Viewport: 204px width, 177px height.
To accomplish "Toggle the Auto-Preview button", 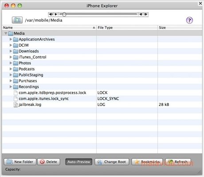I will pos(78,162).
